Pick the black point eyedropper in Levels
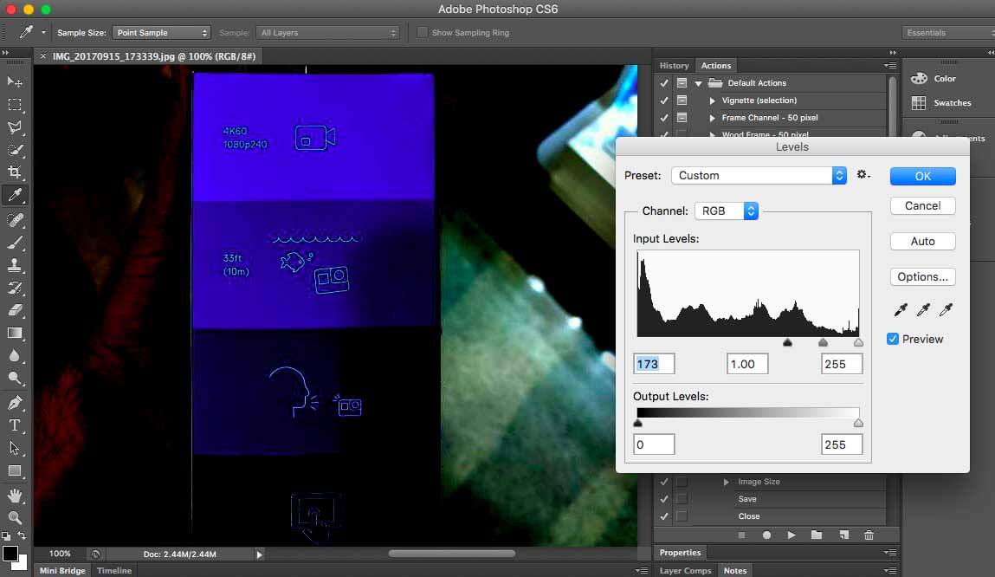Screen dimensions: 995x577 [x=901, y=309]
